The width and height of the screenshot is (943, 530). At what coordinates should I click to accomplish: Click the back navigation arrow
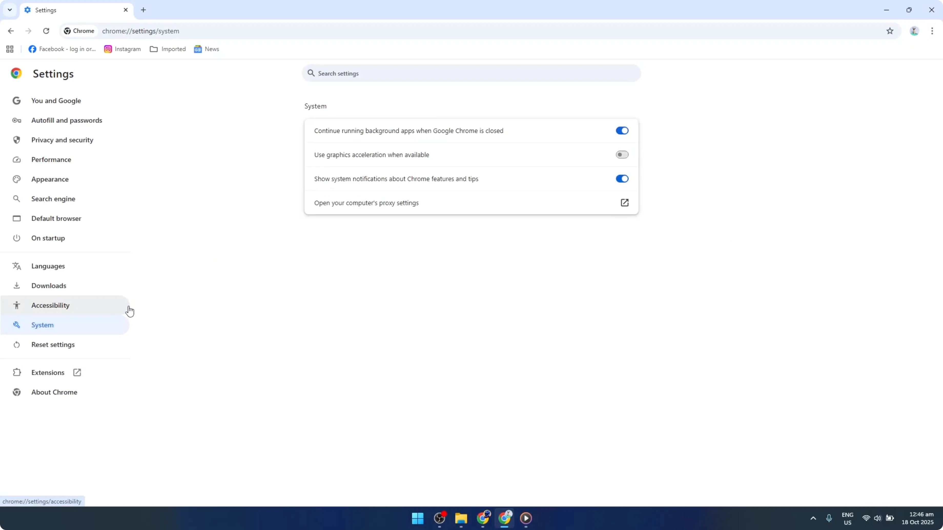(x=11, y=31)
